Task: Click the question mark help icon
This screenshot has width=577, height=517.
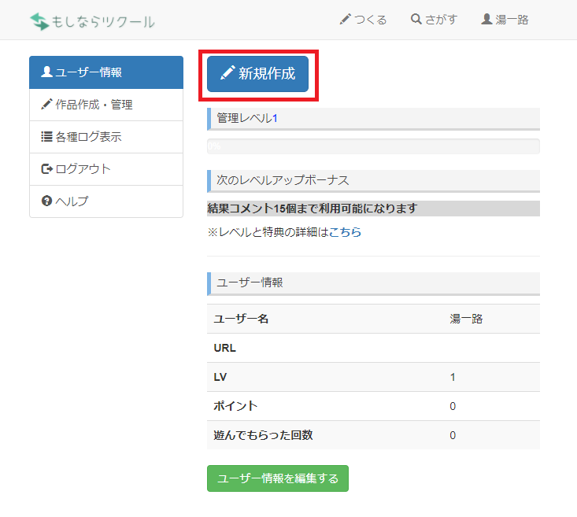Action: [46, 201]
